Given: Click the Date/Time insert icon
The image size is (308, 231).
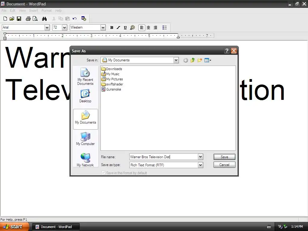Looking at the screenshot, I should click(84, 18).
